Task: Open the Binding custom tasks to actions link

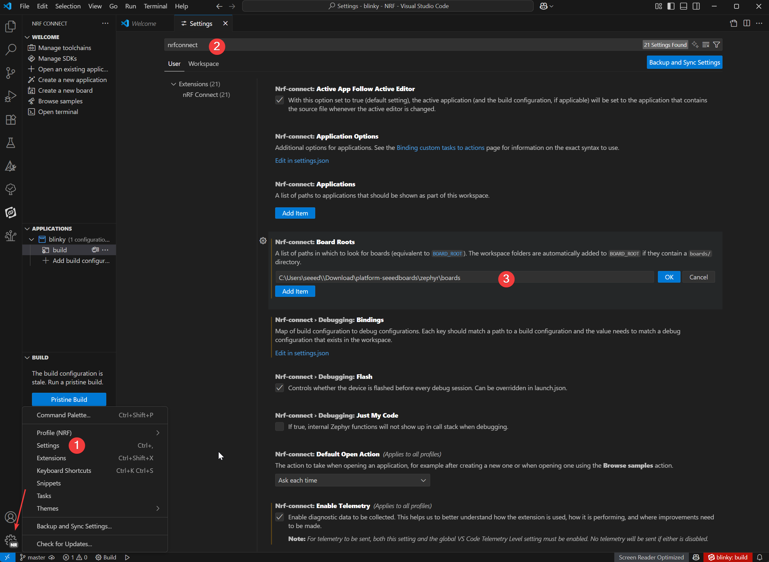Action: pos(441,148)
